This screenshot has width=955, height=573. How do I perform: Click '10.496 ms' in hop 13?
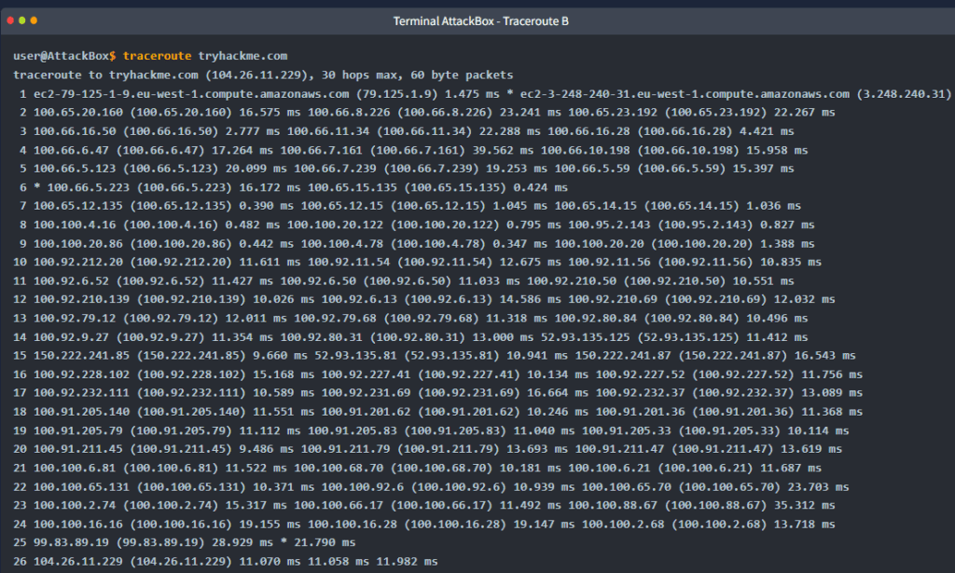[777, 318]
